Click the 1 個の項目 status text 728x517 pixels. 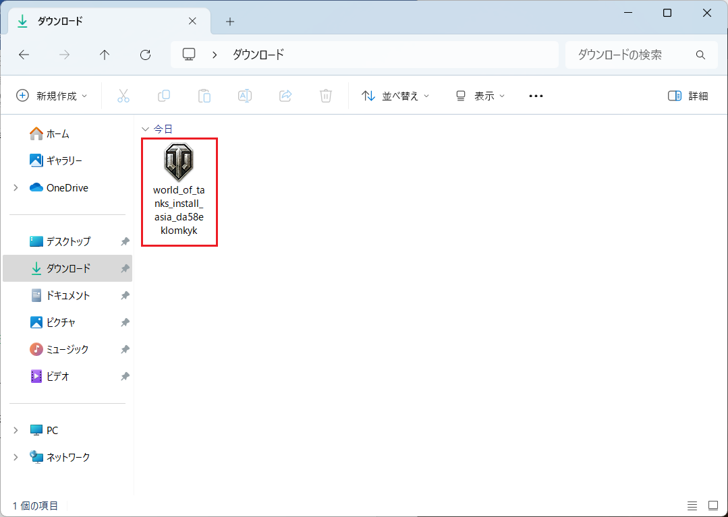click(x=35, y=506)
